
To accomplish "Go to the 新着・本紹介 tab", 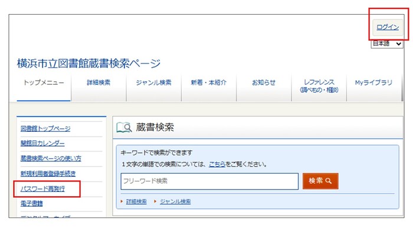I will [209, 88].
